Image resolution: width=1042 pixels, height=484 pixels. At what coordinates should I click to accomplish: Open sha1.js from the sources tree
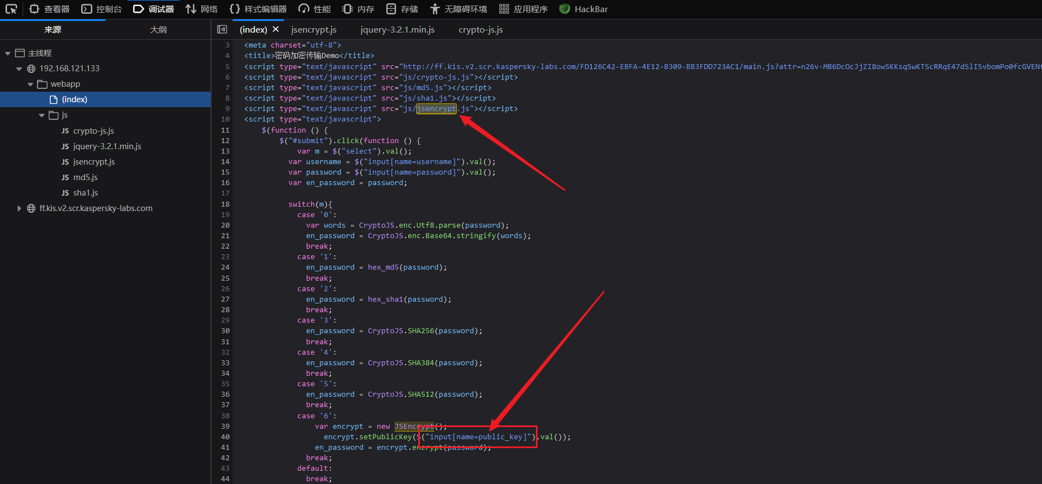pyautogui.click(x=86, y=193)
